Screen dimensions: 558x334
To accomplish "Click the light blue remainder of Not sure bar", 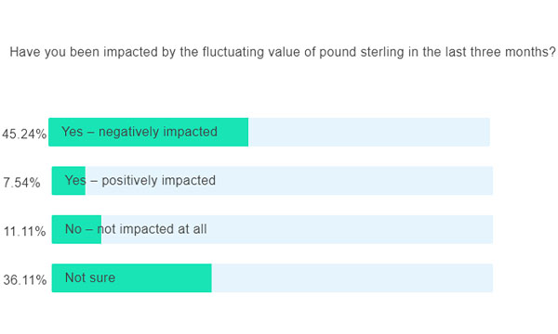I will [x=352, y=278].
